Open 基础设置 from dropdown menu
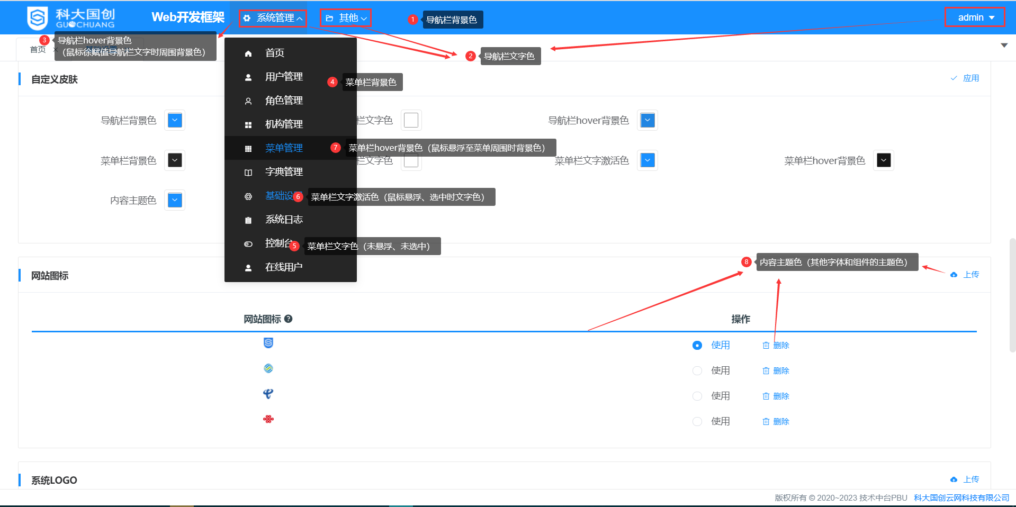Screen dimensions: 1016x507 click(281, 196)
